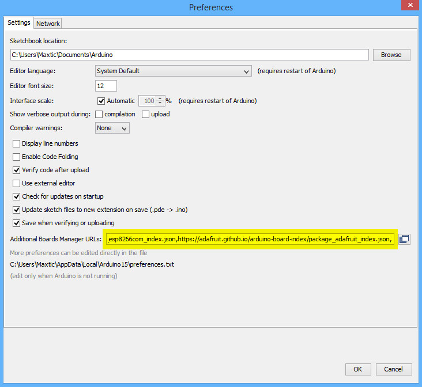This screenshot has height=387, width=422.
Task: Click the 'Editor font size:' label
Action: click(32, 86)
